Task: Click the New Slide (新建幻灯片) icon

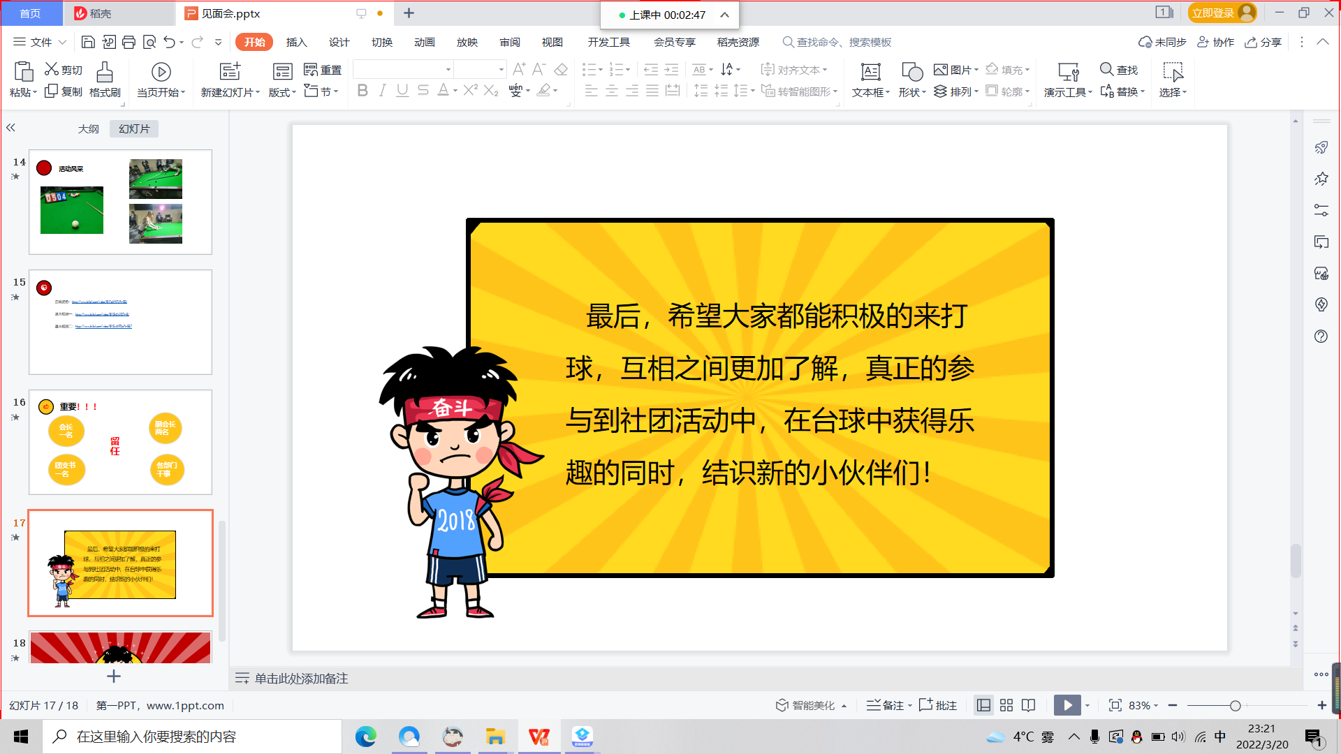Action: 230,72
